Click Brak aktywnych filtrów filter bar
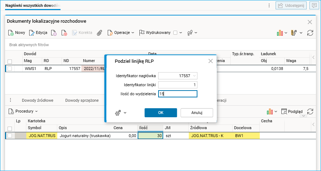This screenshot has width=321, height=171. pos(29,45)
